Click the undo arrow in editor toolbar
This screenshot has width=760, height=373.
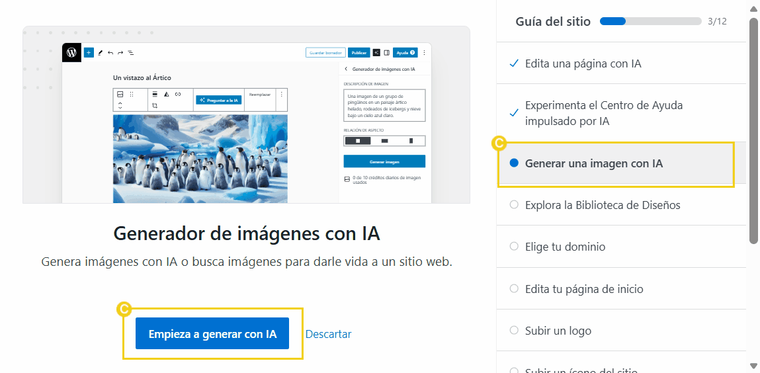110,53
